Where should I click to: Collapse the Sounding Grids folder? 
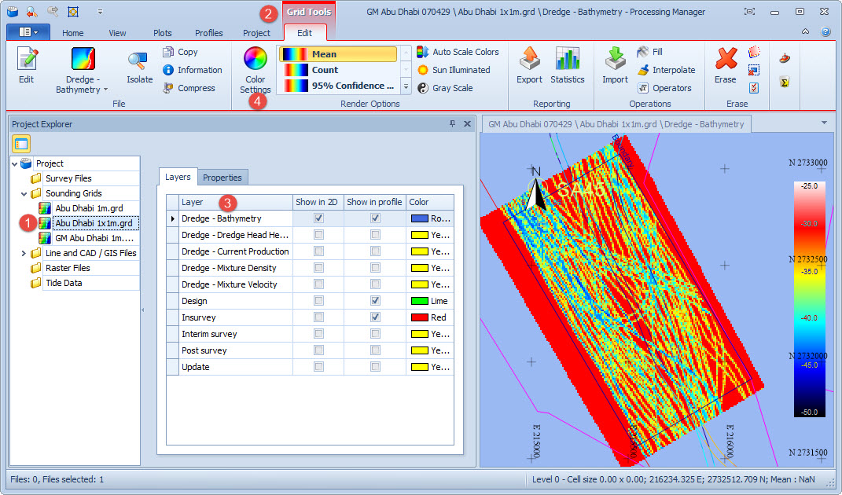tap(24, 193)
